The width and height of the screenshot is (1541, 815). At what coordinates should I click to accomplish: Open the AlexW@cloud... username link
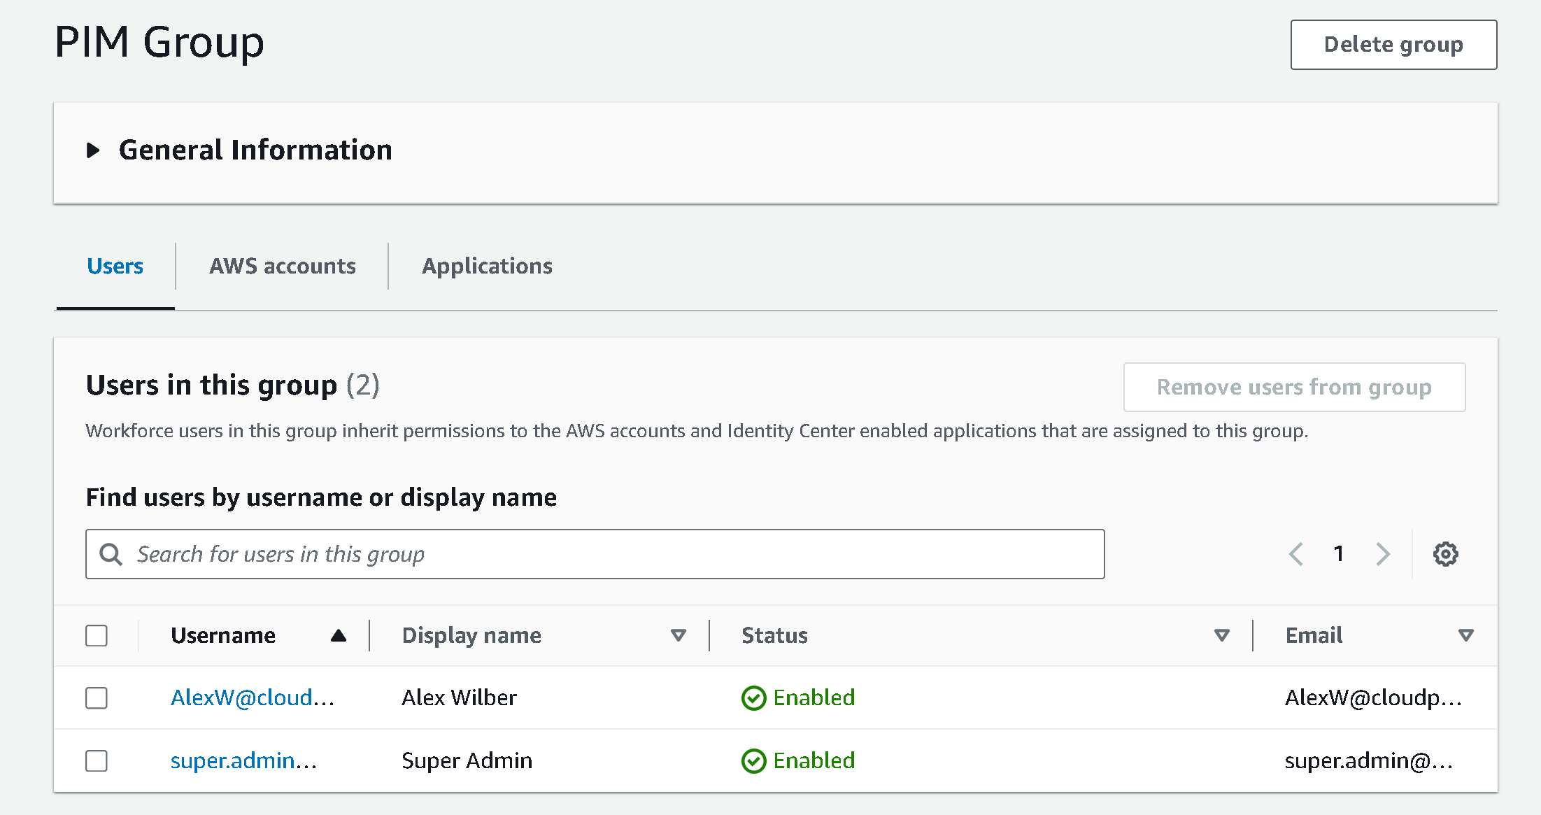[252, 697]
